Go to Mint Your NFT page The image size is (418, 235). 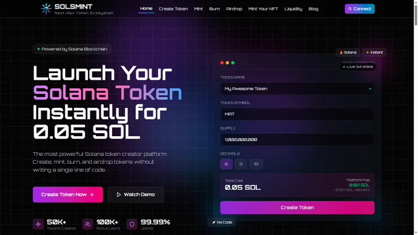pos(263,9)
